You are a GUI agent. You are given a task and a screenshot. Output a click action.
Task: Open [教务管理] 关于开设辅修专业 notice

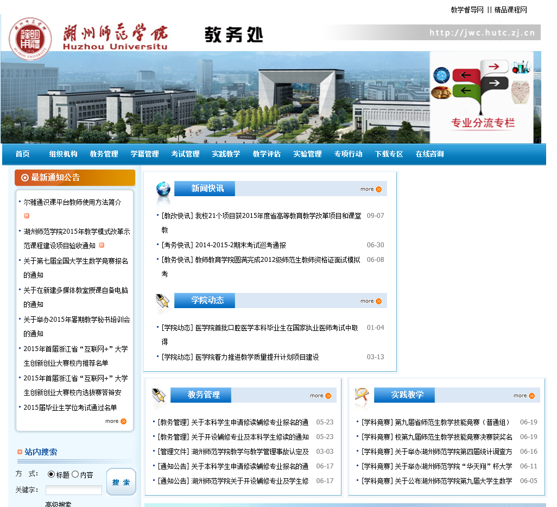(x=233, y=437)
